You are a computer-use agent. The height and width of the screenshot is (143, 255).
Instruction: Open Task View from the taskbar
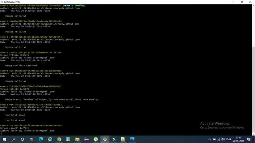click(x=31, y=139)
